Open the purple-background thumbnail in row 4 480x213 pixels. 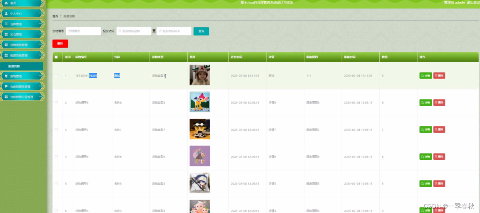(200, 156)
